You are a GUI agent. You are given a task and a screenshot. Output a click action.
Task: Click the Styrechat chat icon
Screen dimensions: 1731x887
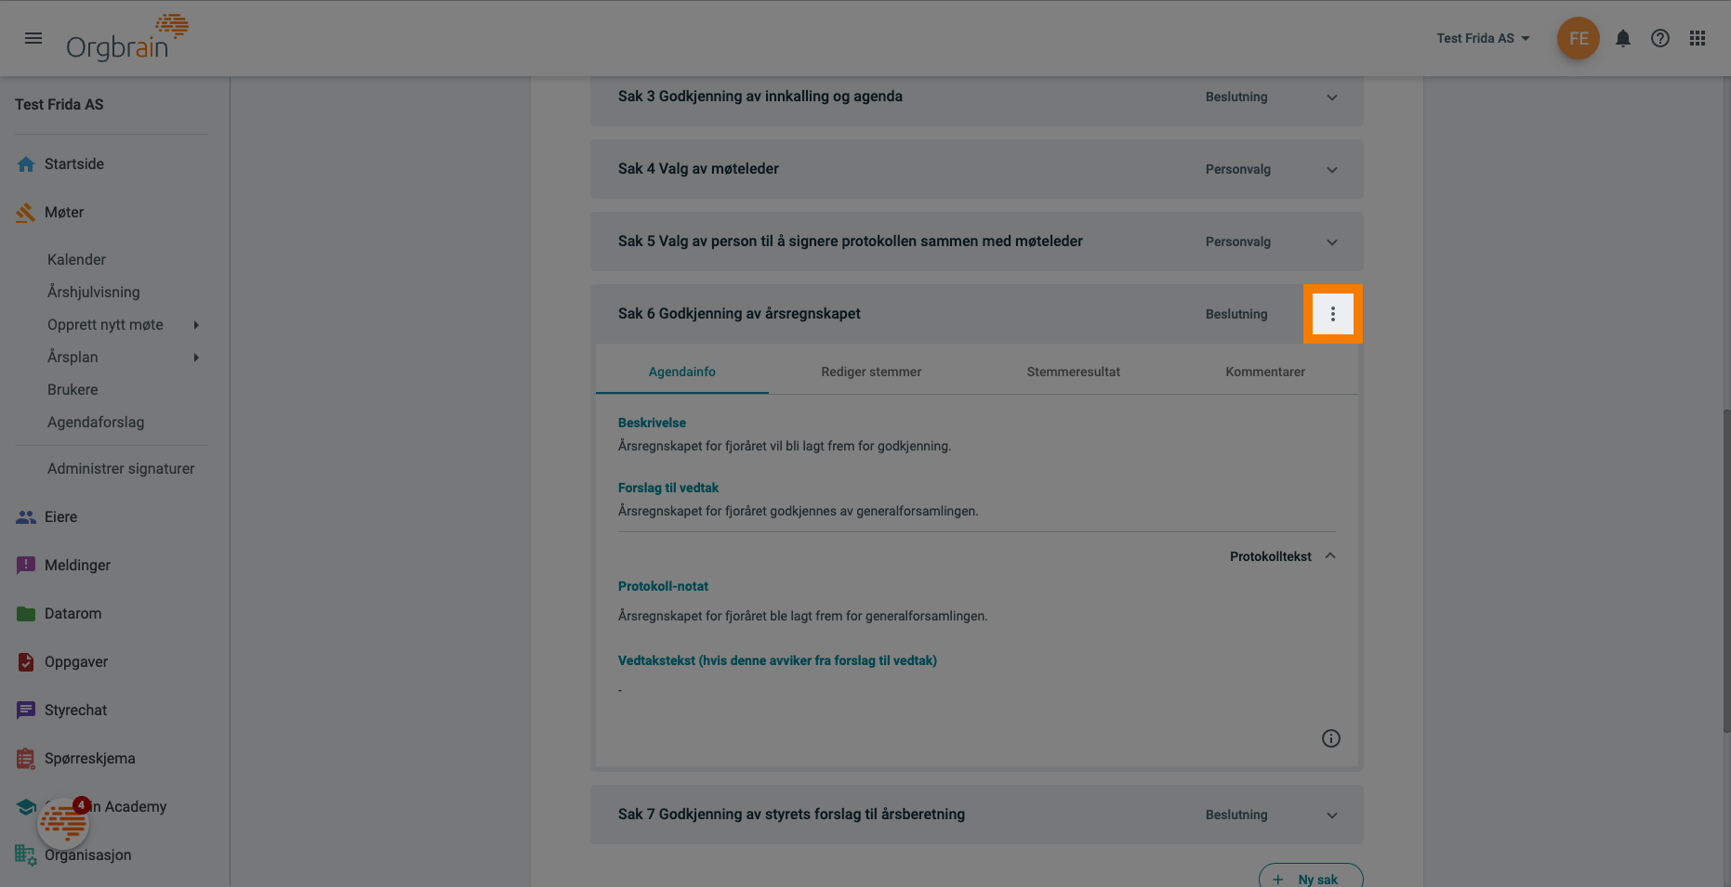[26, 711]
